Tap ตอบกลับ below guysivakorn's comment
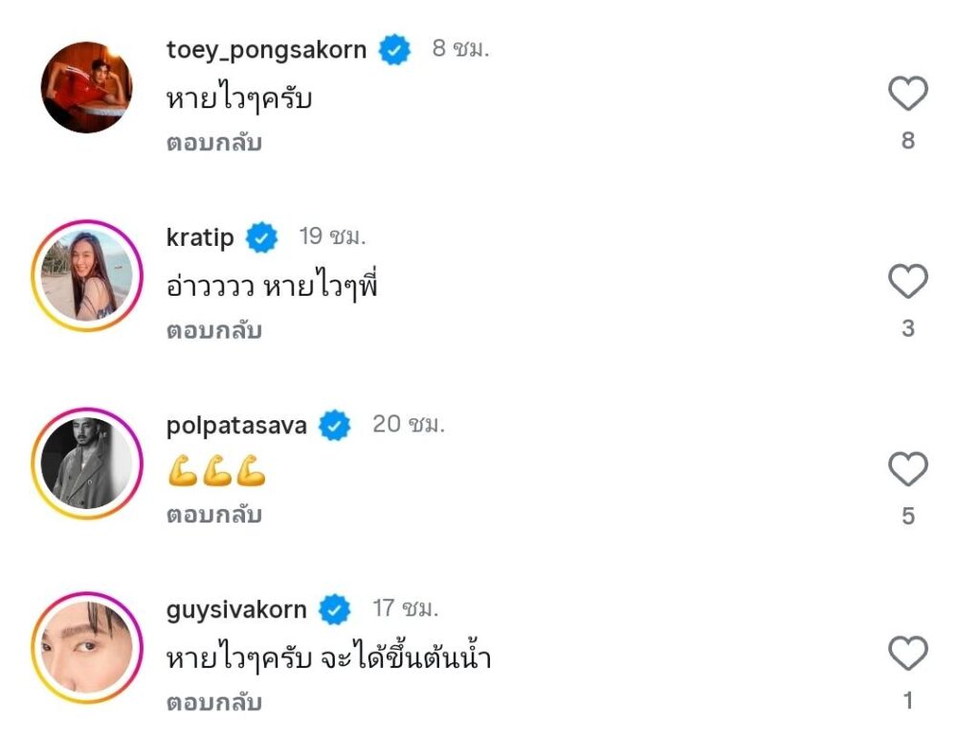Viewport: 980px width, 735px height. pyautogui.click(x=214, y=702)
